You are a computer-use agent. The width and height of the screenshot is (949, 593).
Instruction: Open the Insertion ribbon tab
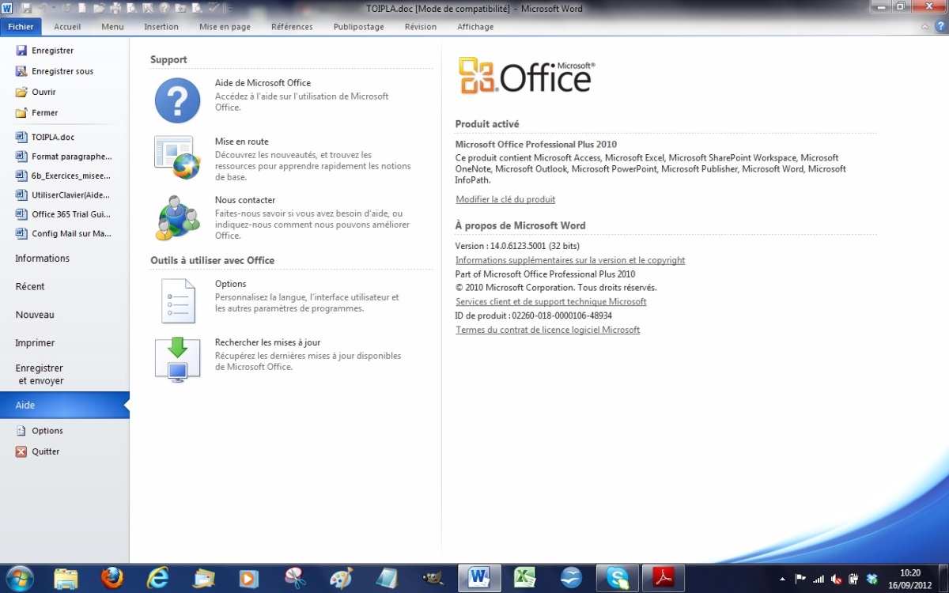pos(161,26)
